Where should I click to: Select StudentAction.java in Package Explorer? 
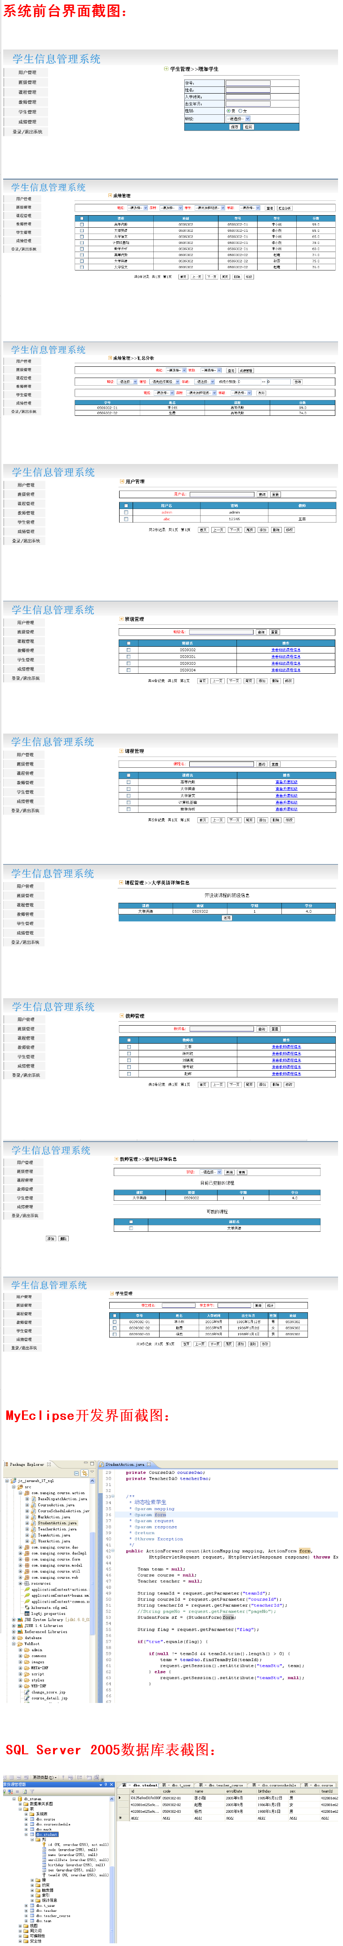(x=57, y=1523)
